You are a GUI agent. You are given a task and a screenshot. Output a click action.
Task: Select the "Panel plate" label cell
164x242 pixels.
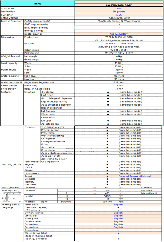(x=49, y=205)
